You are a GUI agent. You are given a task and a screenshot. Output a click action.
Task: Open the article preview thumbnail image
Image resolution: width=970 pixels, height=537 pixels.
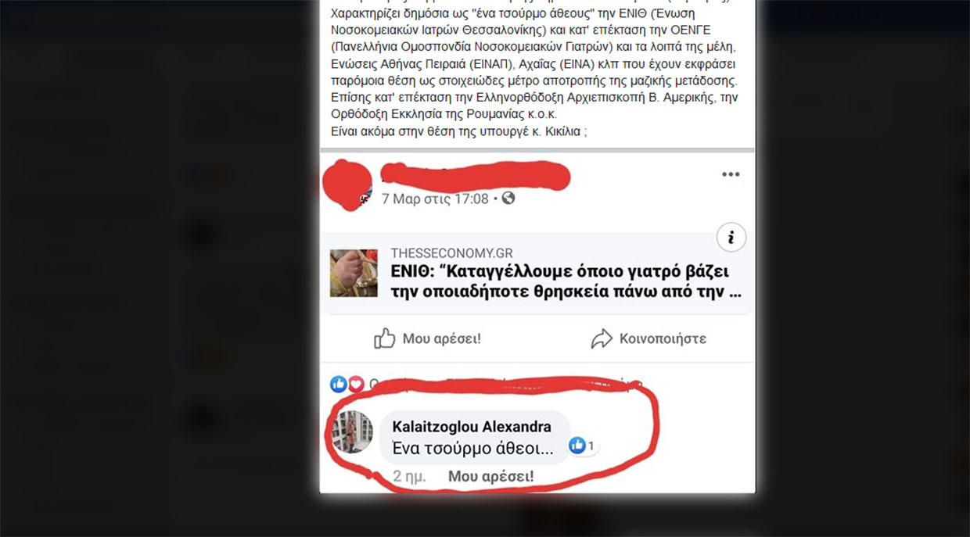354,274
